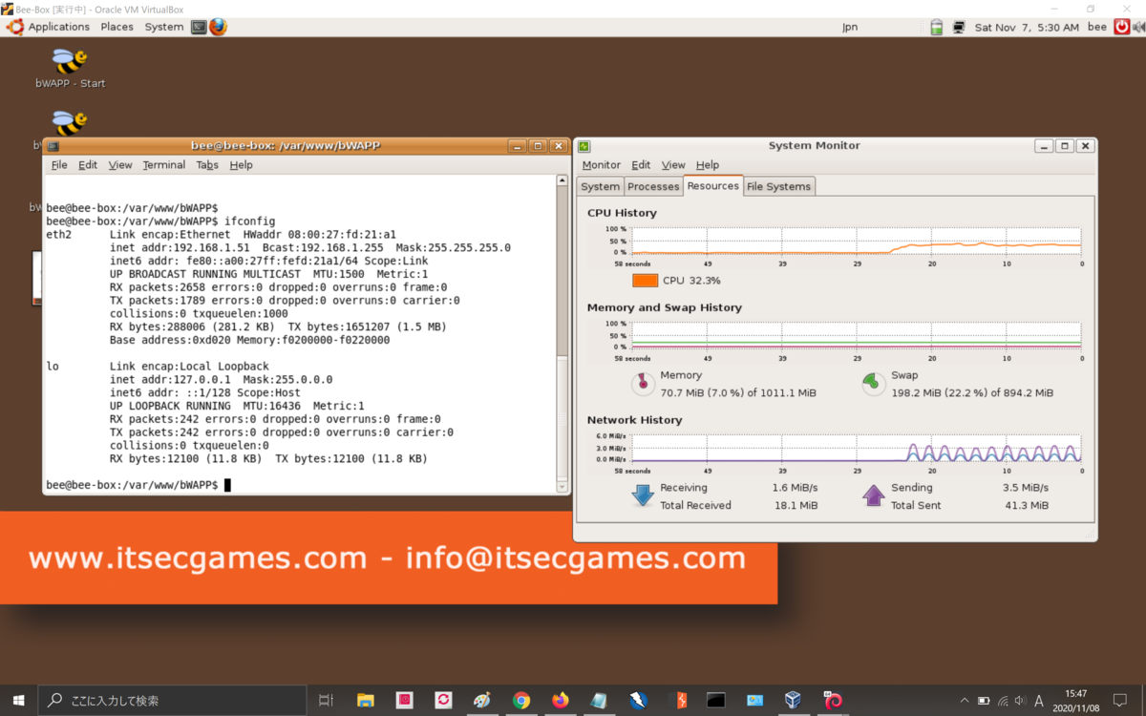Click HWaddr 08:00:27:fd:21:a1 text
Screen dimensions: 1146x716
(320, 234)
